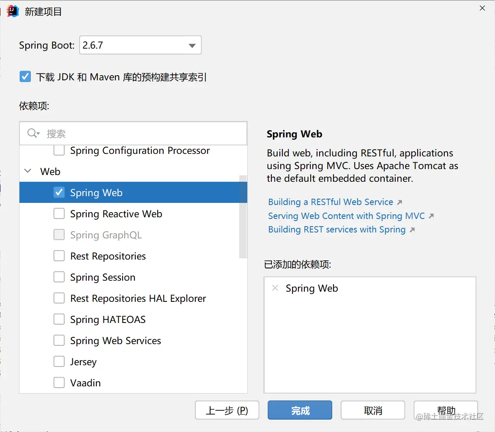This screenshot has width=495, height=432.
Task: Click the 完成 button
Action: point(300,410)
